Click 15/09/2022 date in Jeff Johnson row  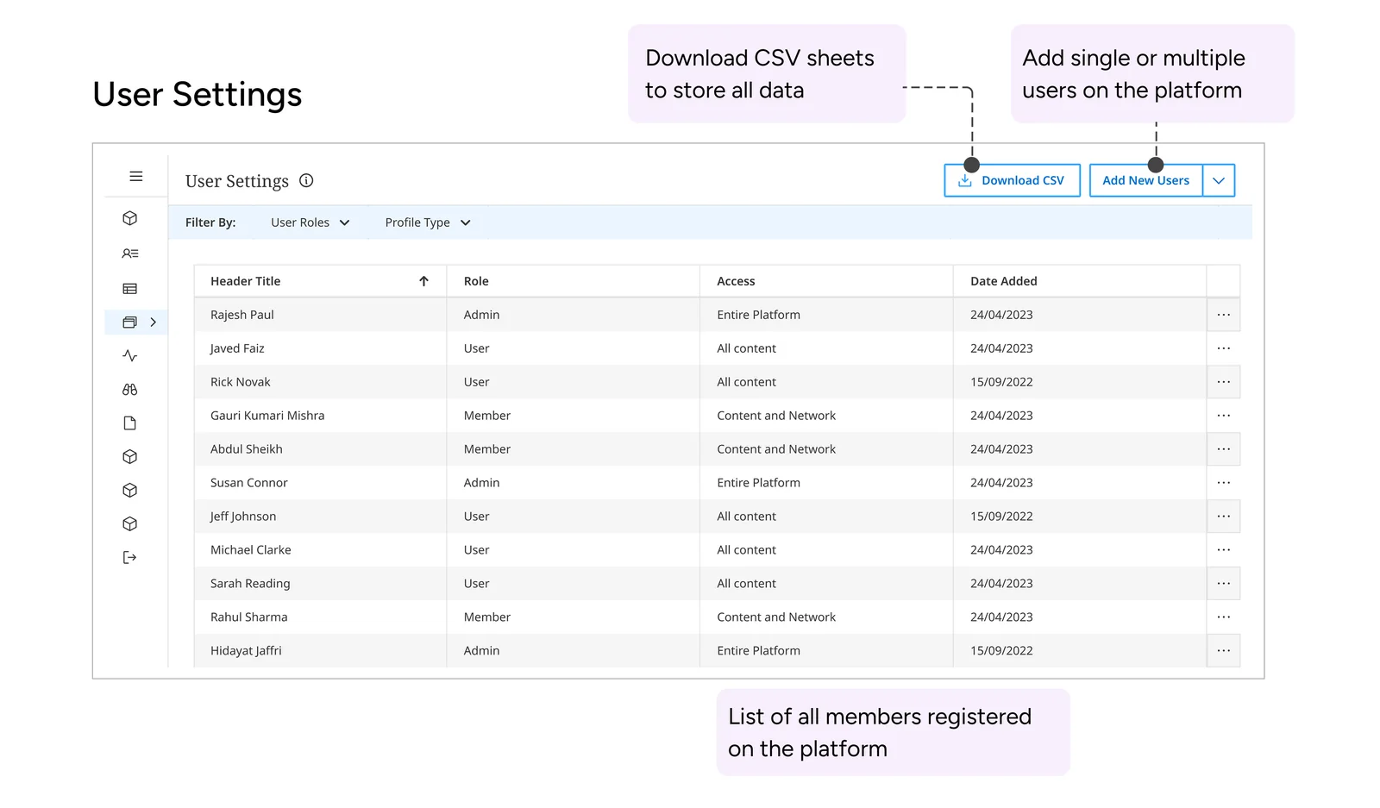click(x=1001, y=517)
